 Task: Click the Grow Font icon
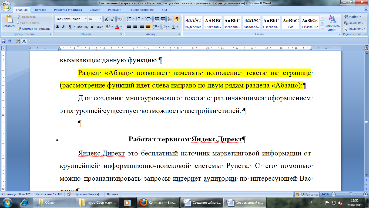tap(106, 19)
